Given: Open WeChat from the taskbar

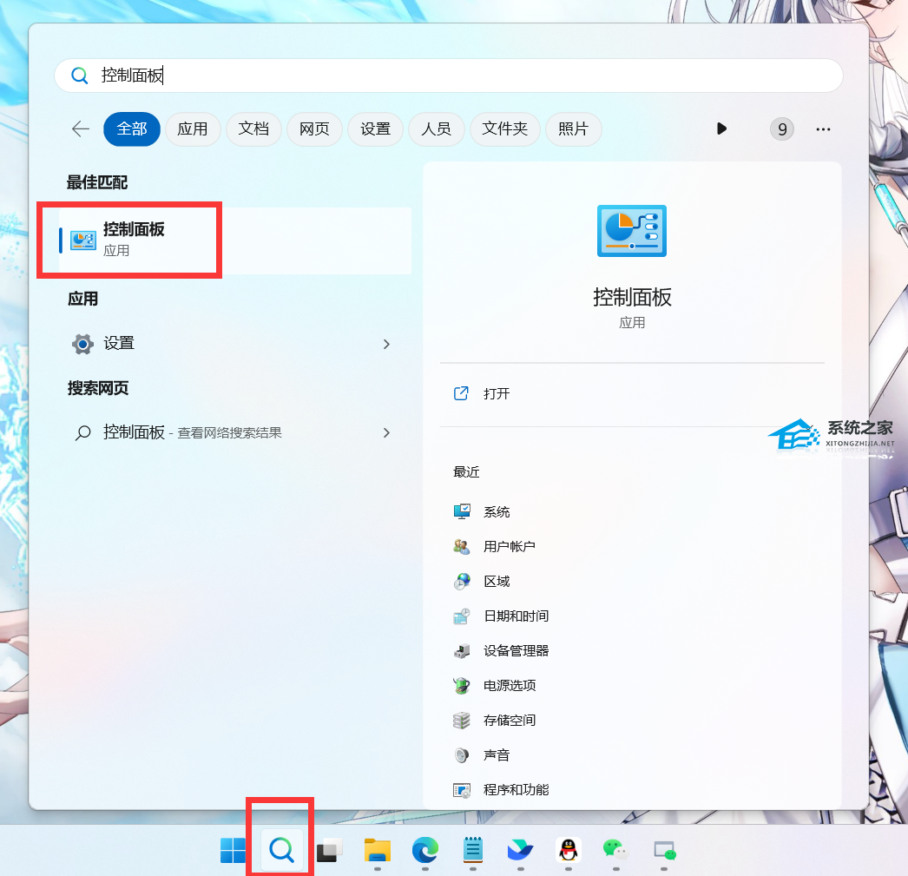Looking at the screenshot, I should pyautogui.click(x=616, y=850).
